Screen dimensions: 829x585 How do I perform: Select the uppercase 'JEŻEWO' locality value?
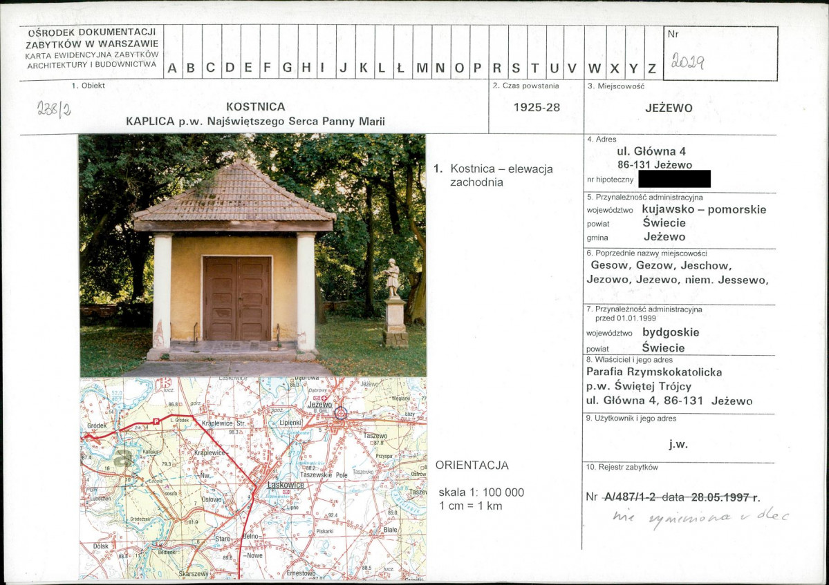(669, 108)
